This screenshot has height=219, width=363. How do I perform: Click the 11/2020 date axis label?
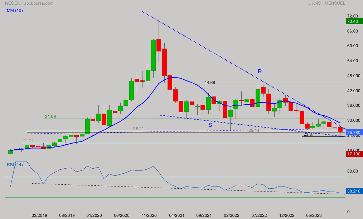point(149,215)
